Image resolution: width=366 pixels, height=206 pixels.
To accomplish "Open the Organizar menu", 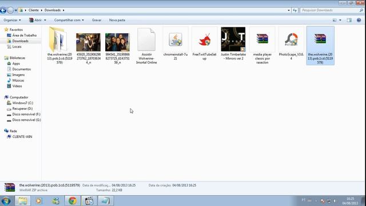I will [12, 20].
